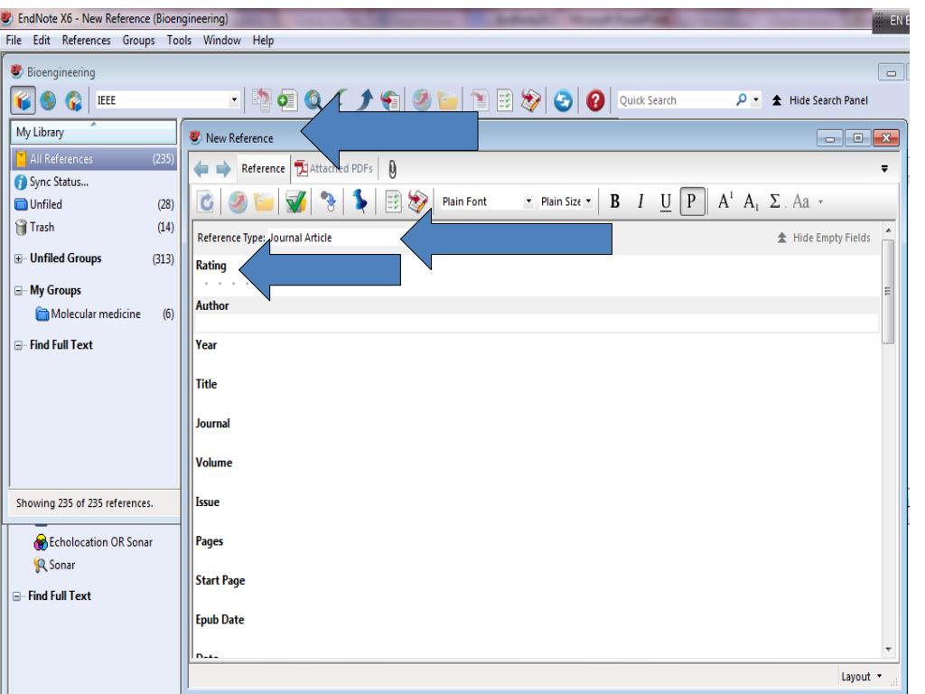925x694 pixels.
Task: Click the blue curved arrows icon before the pushpin
Action: click(327, 202)
